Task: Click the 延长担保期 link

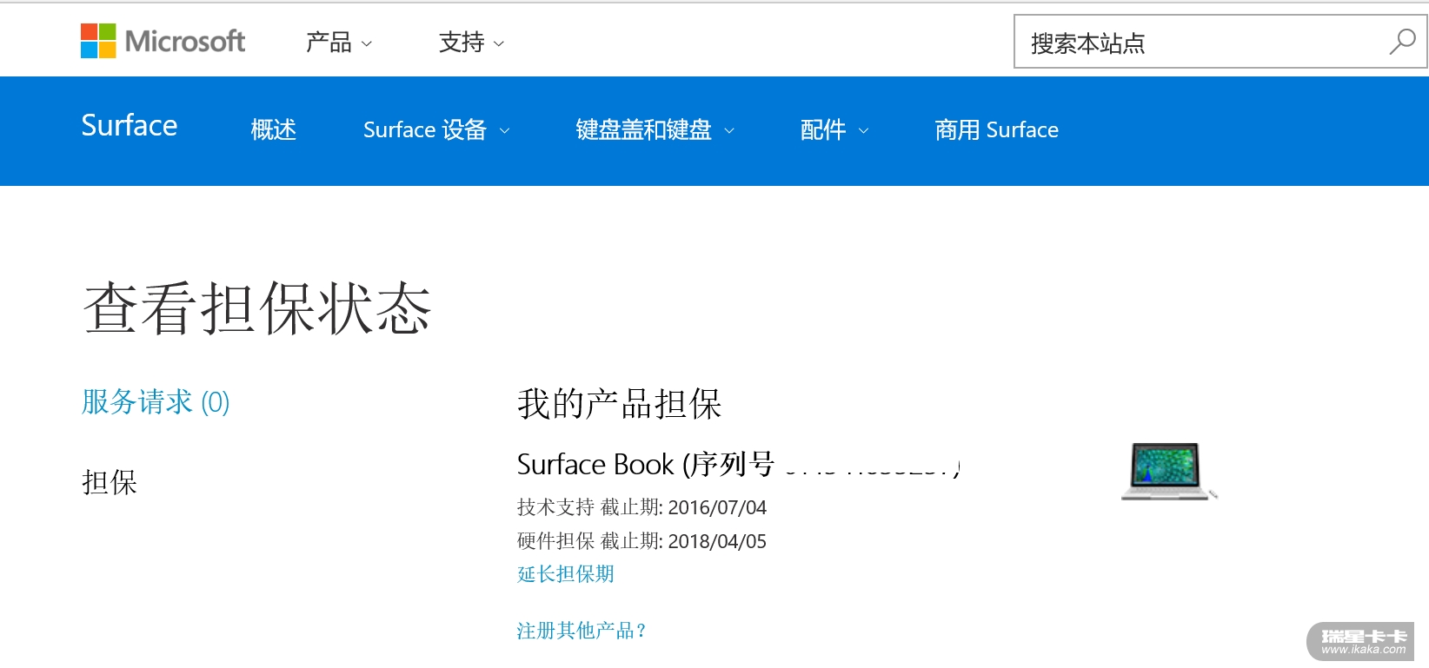Action: (566, 574)
